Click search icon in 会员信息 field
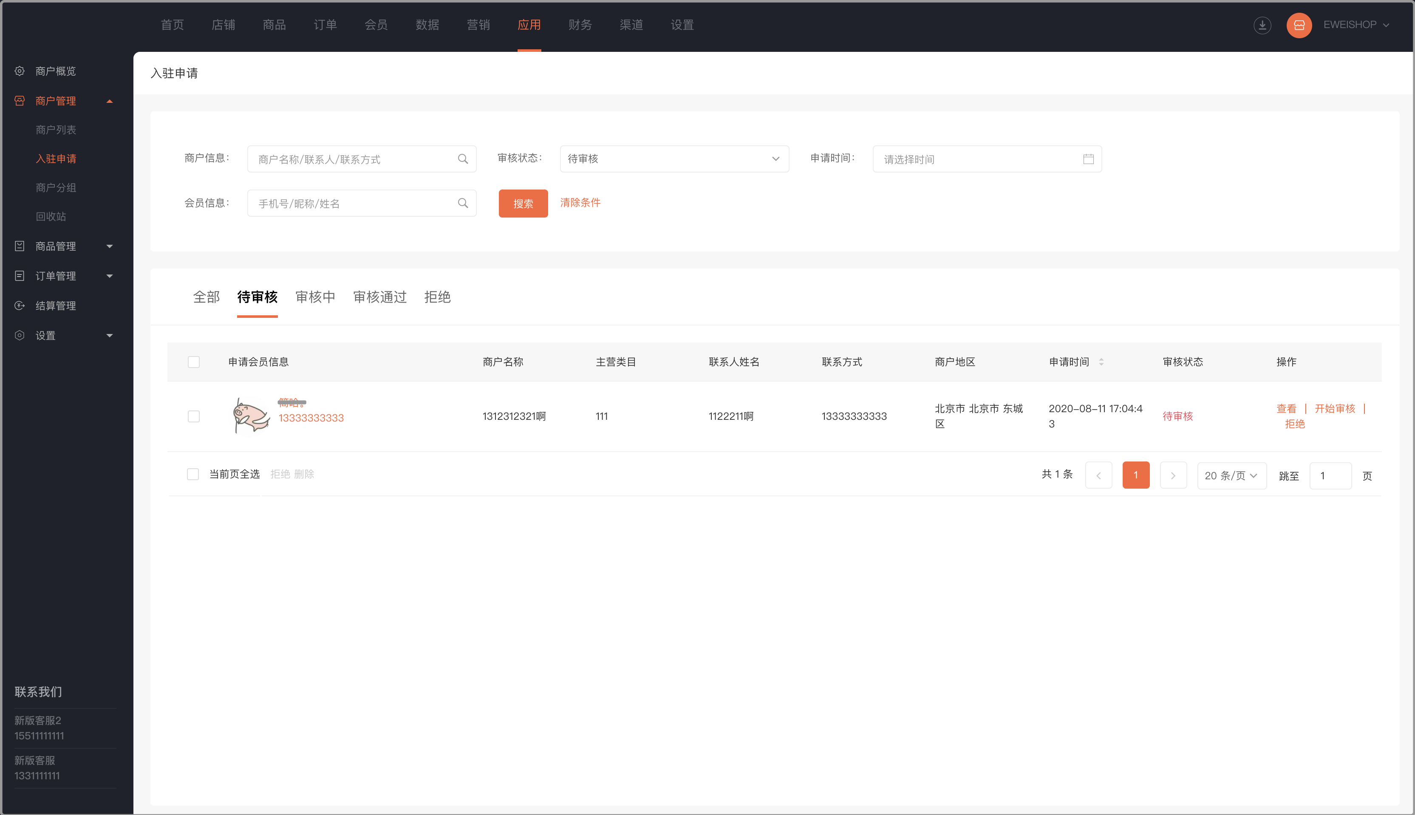Screen dimensions: 1415x815 coord(462,203)
